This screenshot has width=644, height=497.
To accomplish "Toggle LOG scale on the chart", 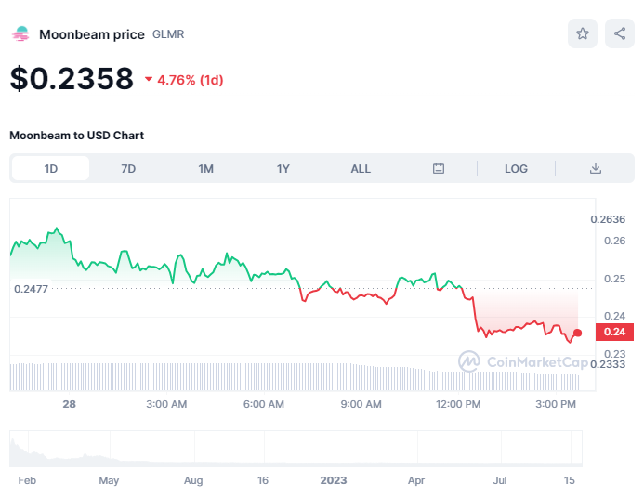I will [x=516, y=168].
